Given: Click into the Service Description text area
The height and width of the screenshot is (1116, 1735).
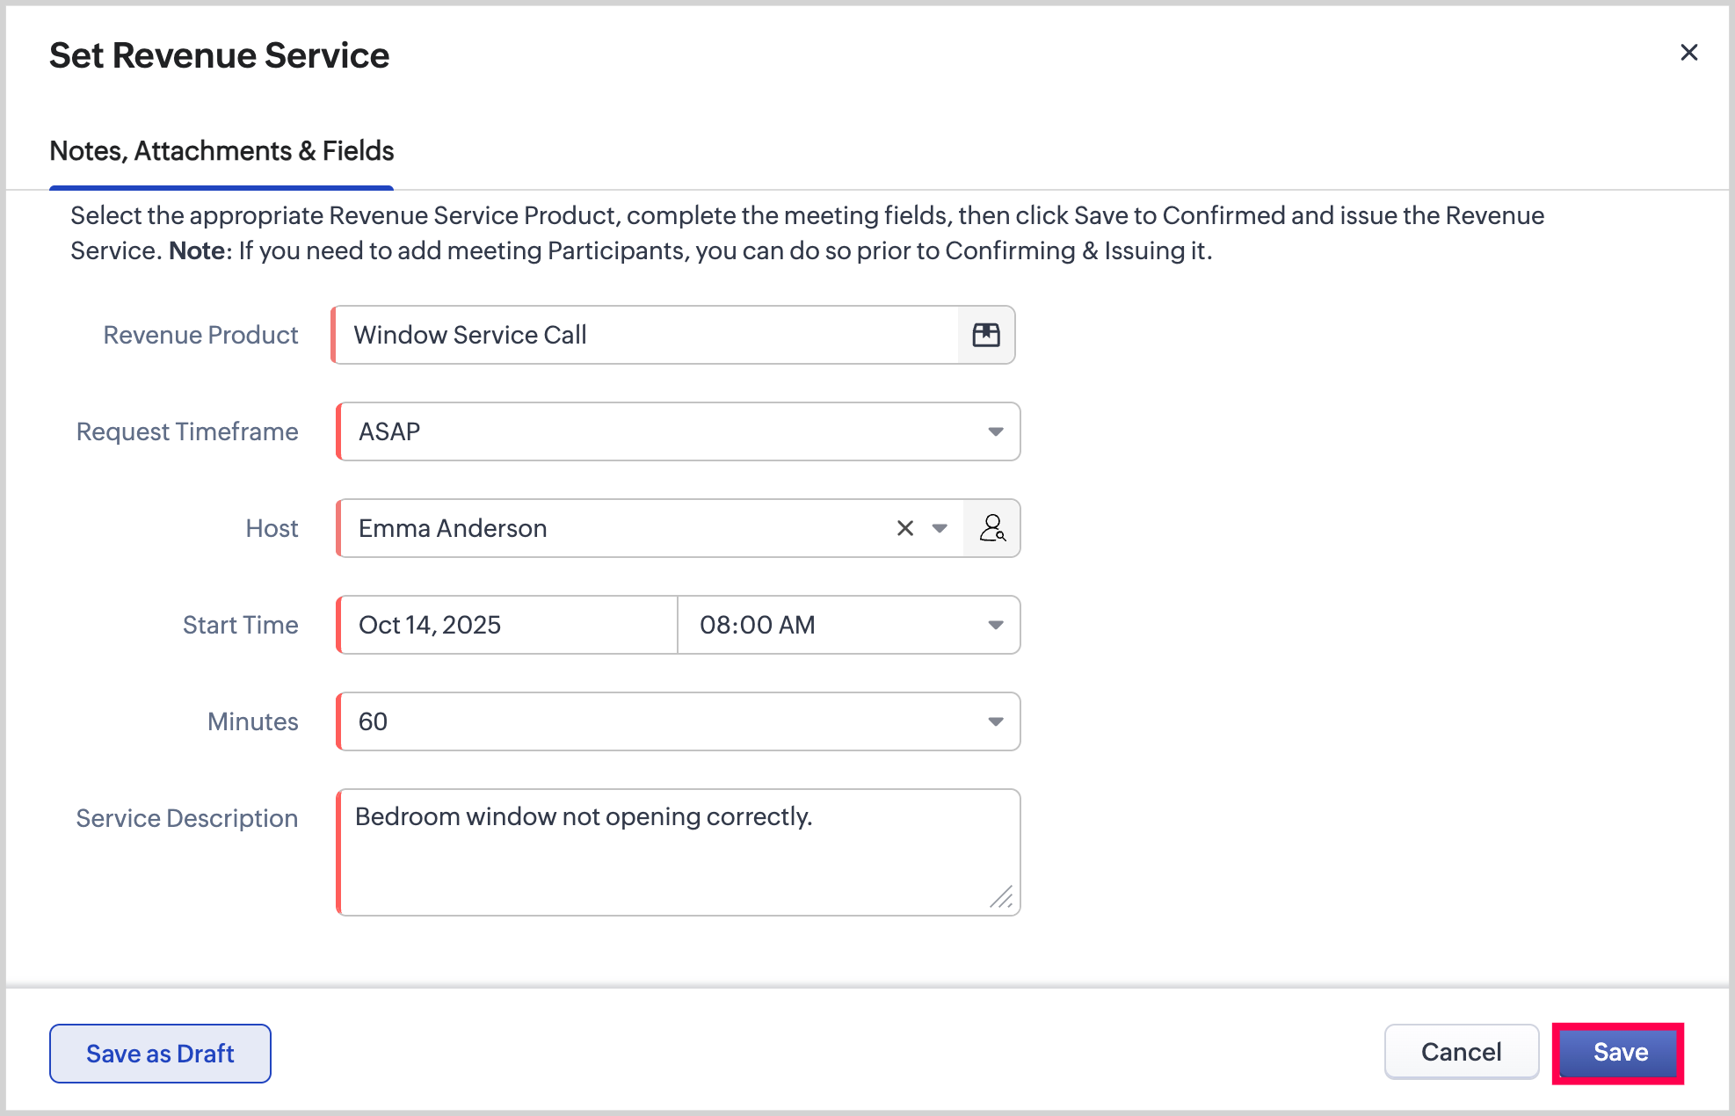Looking at the screenshot, I should tap(679, 861).
